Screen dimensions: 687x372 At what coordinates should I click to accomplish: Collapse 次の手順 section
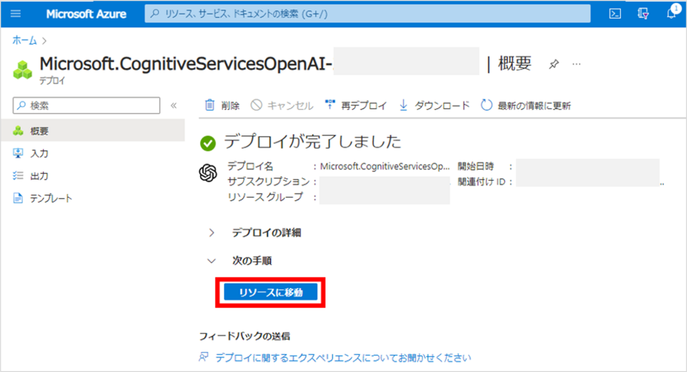(x=240, y=260)
